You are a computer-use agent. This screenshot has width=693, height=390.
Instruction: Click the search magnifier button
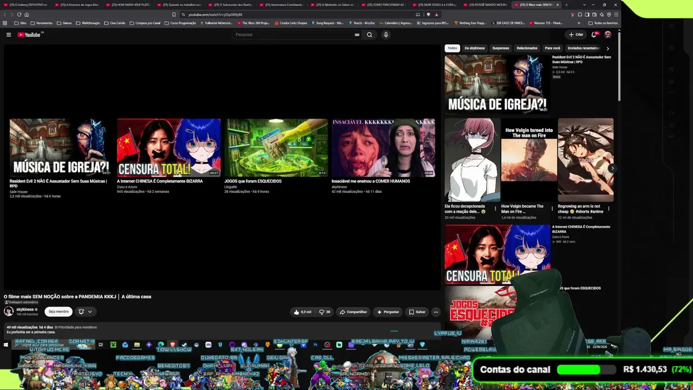(x=369, y=35)
